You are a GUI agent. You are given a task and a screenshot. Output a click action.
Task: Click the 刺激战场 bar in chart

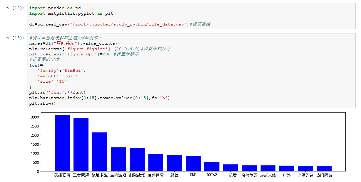click(x=137, y=160)
